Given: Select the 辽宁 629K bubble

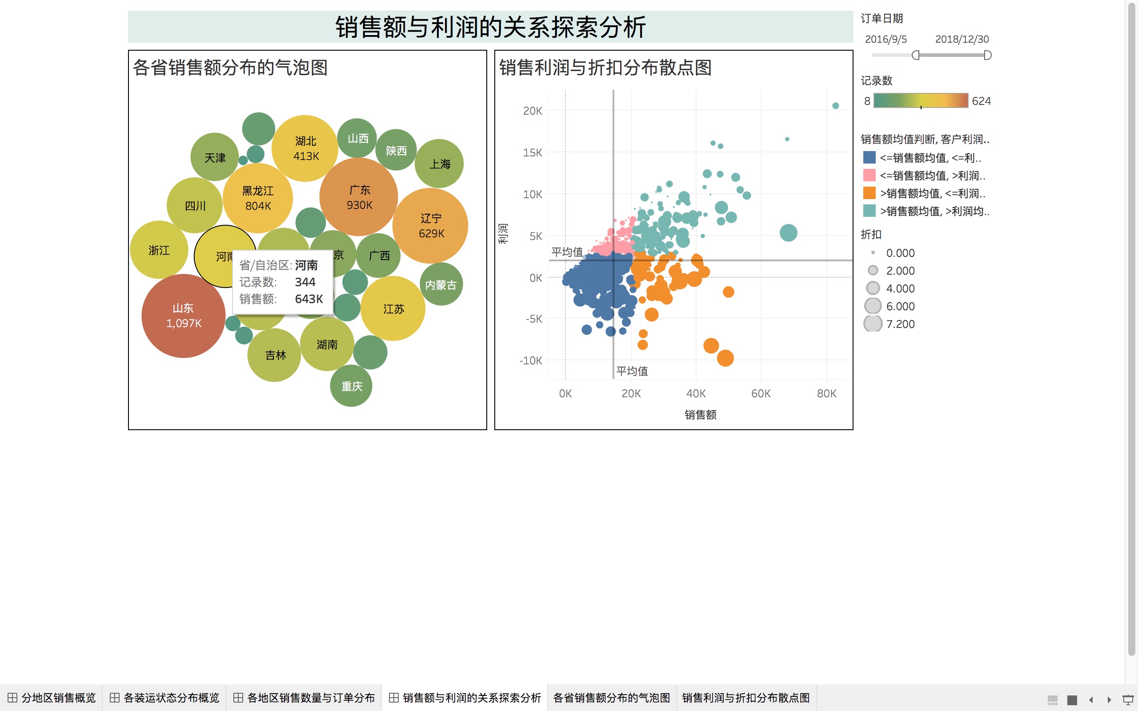Looking at the screenshot, I should click(430, 226).
